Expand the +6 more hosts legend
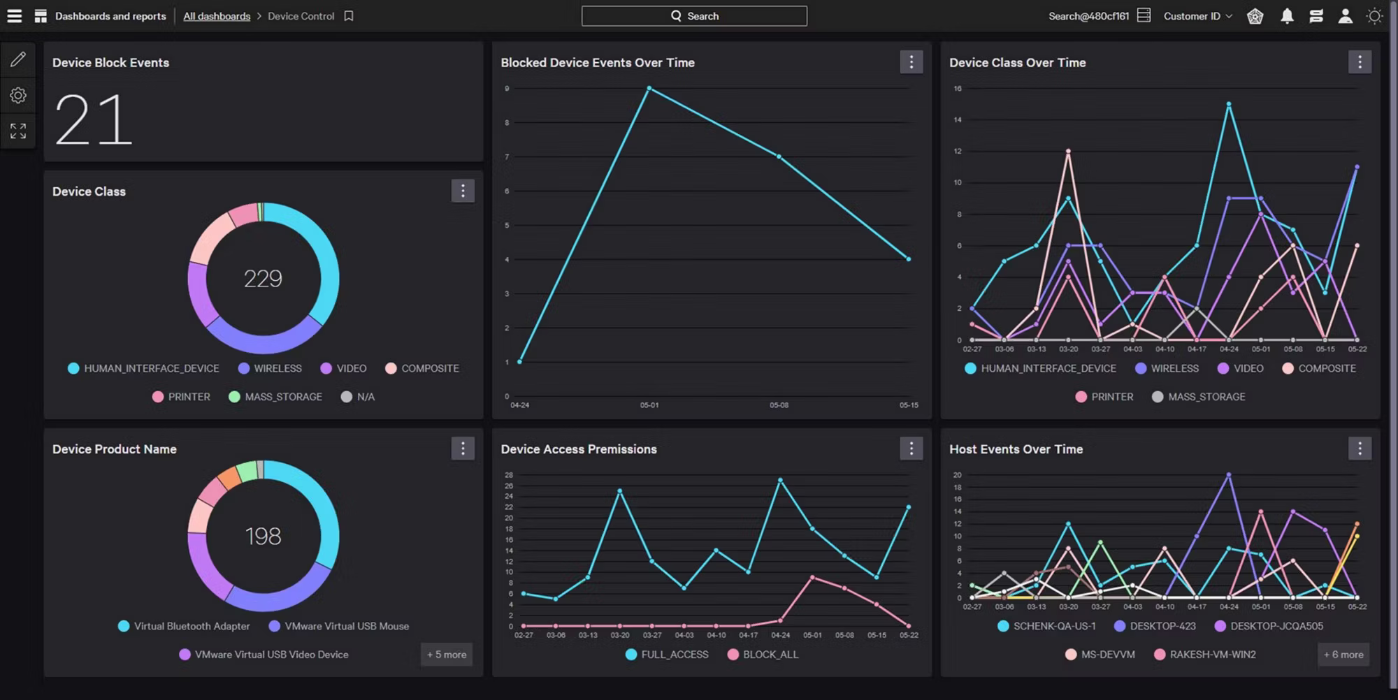This screenshot has height=700, width=1398. 1343,655
